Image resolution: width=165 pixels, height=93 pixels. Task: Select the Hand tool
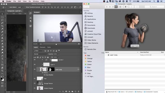(x=2, y=68)
